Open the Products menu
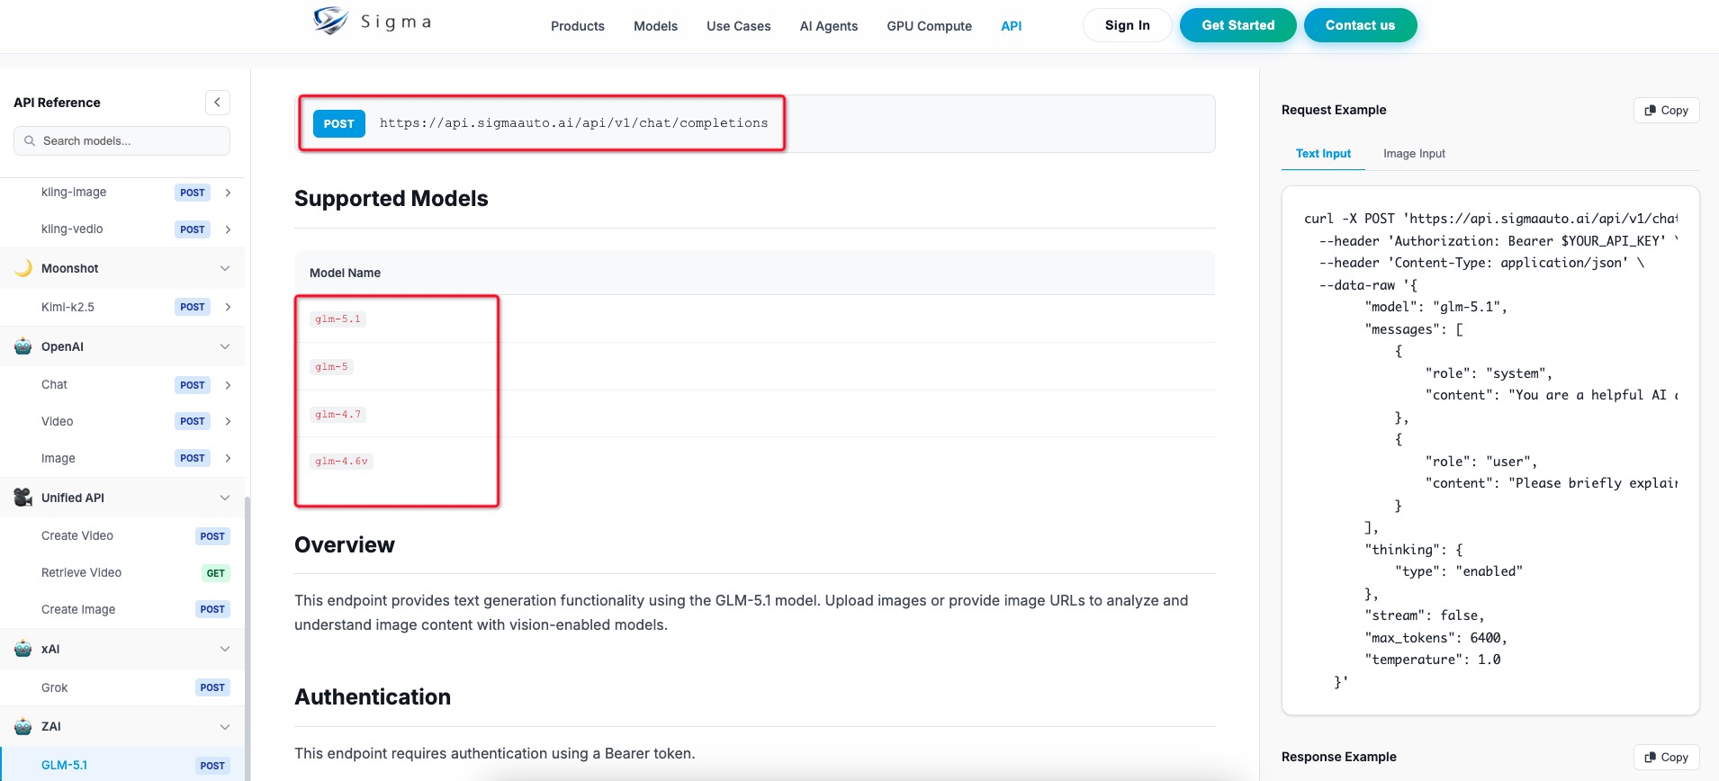Screen dimensions: 1719x781 click(578, 26)
